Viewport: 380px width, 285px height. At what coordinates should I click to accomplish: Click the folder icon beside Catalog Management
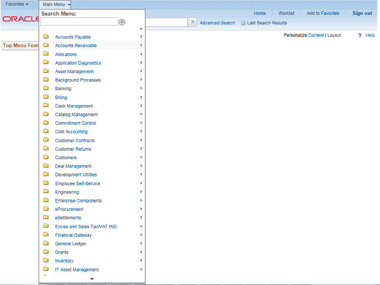[x=46, y=114]
